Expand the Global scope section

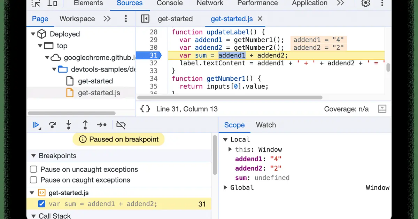tap(225, 187)
